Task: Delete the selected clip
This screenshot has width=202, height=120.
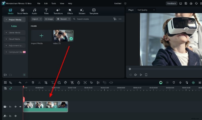Action: pyautogui.click(x=33, y=83)
